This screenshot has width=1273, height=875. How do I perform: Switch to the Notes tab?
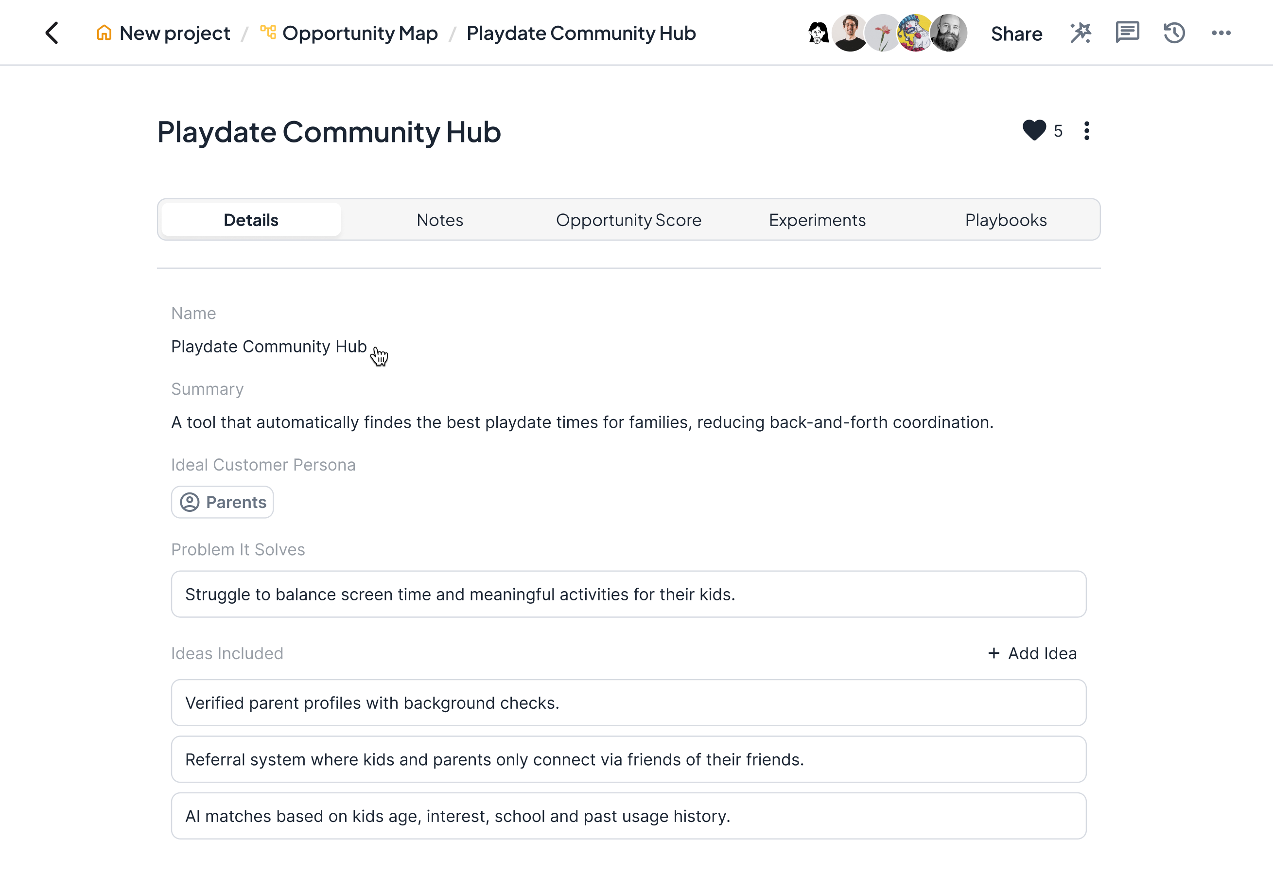(x=440, y=220)
